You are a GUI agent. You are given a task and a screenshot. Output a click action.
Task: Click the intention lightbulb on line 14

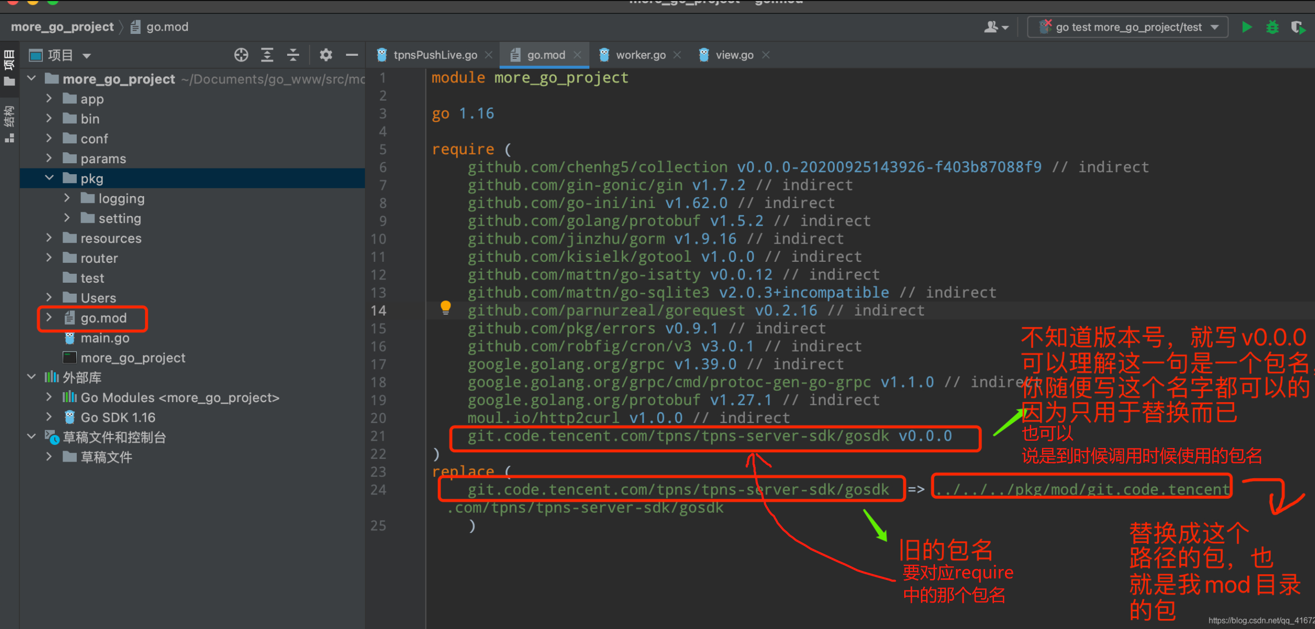(445, 307)
